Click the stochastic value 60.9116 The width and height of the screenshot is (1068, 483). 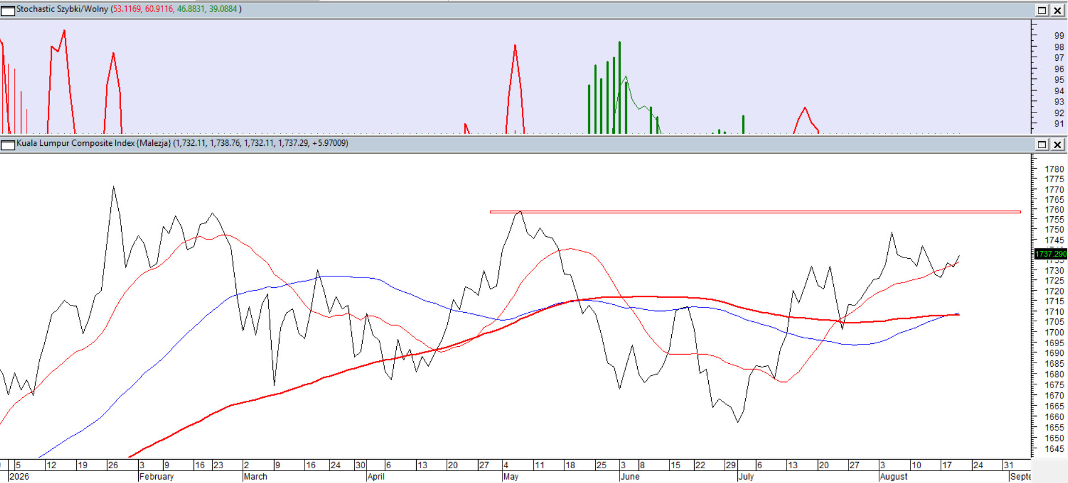159,9
